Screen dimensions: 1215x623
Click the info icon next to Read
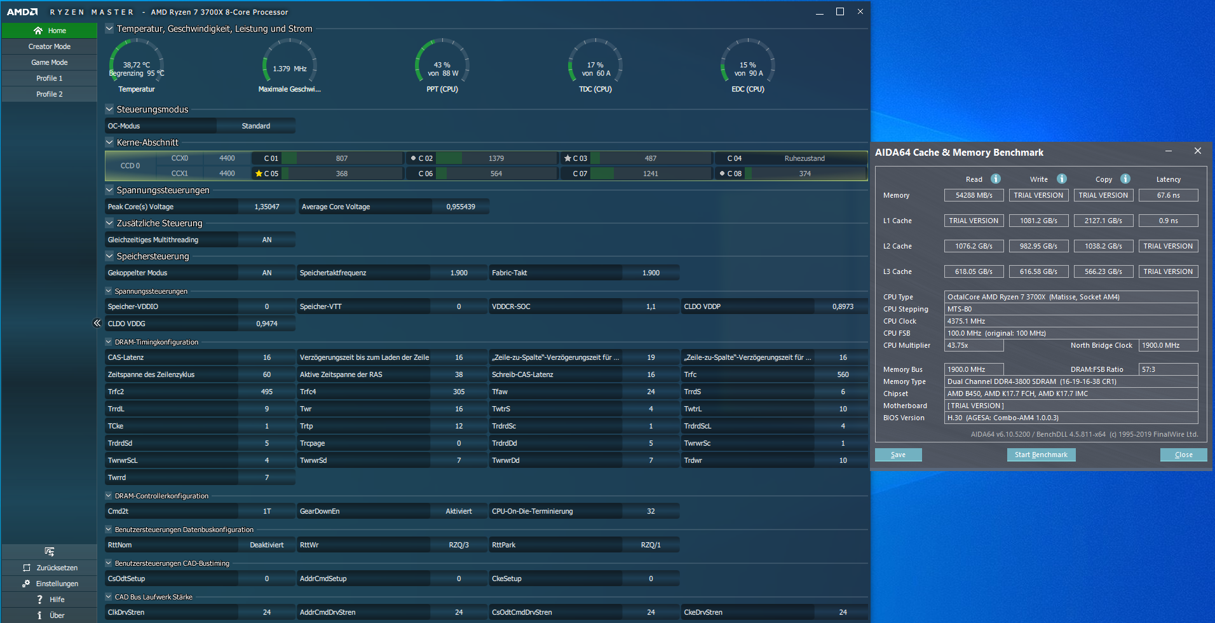click(x=996, y=179)
